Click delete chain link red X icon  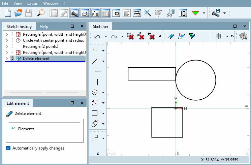141,36
